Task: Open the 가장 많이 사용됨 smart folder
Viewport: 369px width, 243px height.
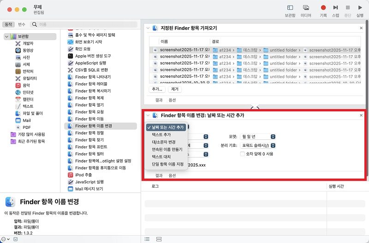Action: [28, 134]
